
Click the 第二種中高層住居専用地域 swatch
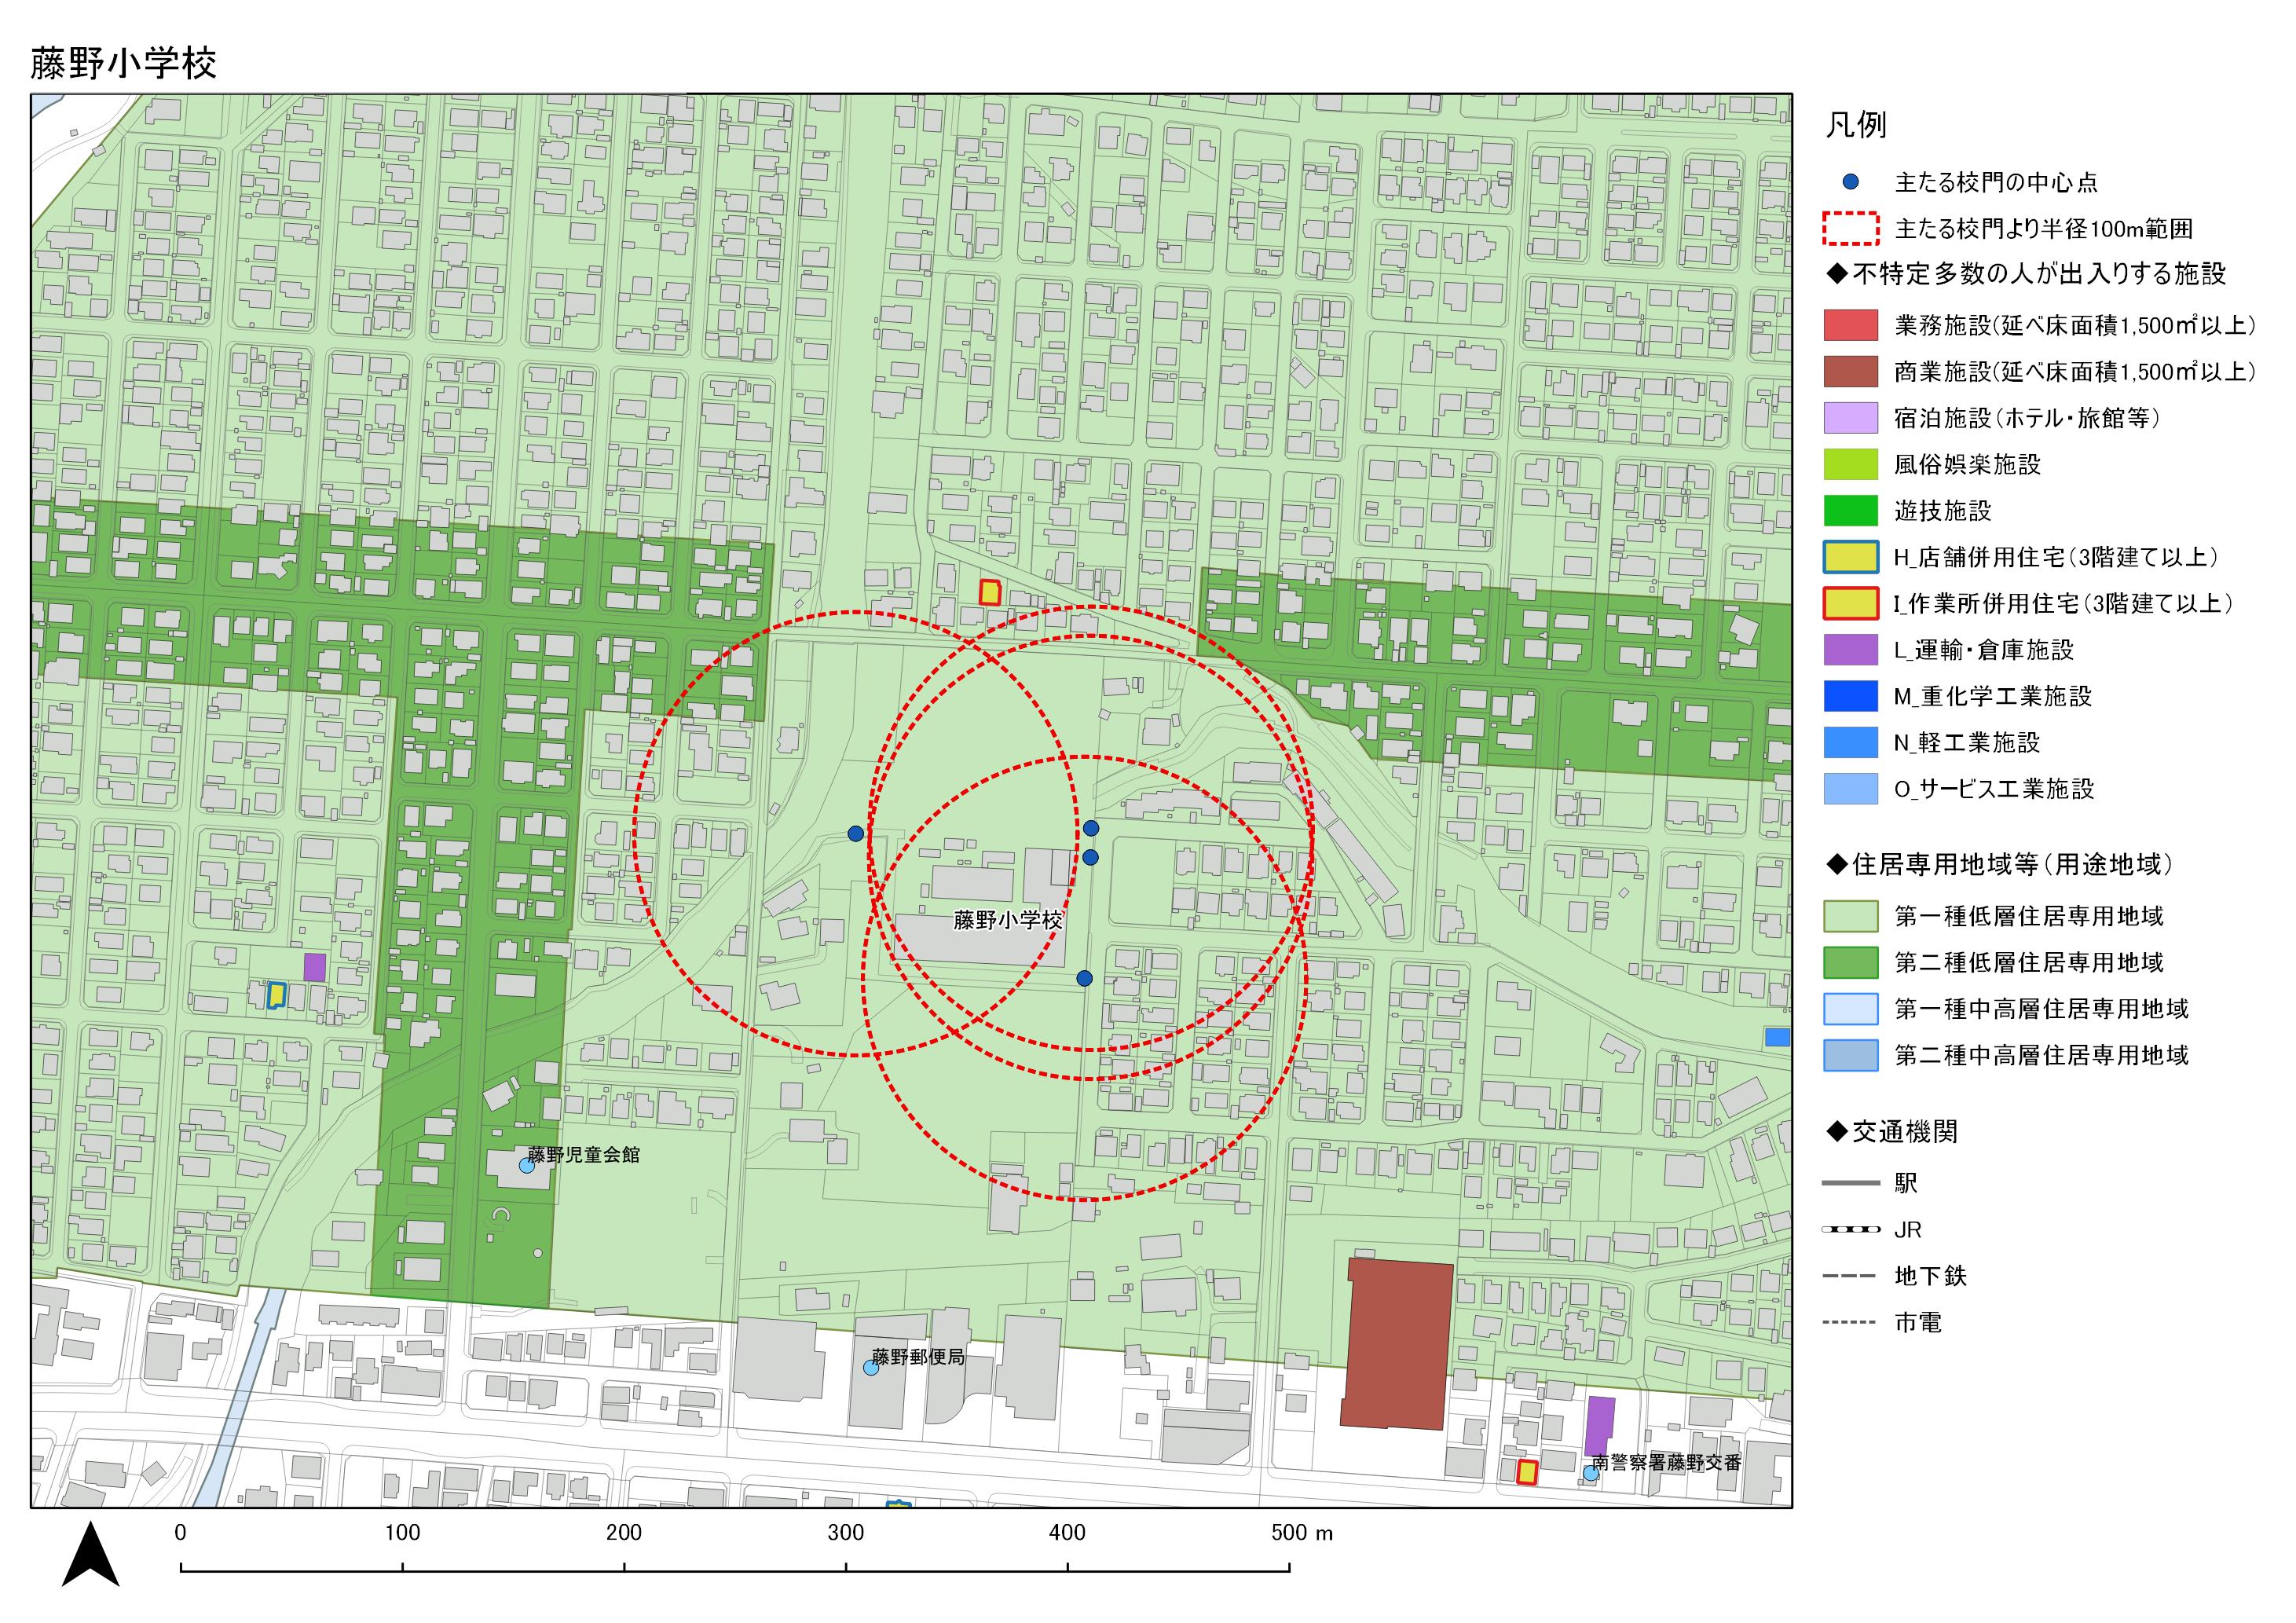[1850, 1055]
